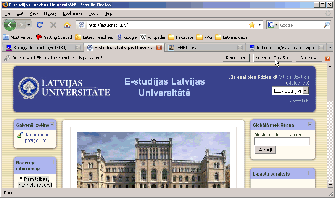Image resolution: width=335 pixels, height=198 pixels.
Task: Open the Bookmarks menu
Action: point(72,13)
